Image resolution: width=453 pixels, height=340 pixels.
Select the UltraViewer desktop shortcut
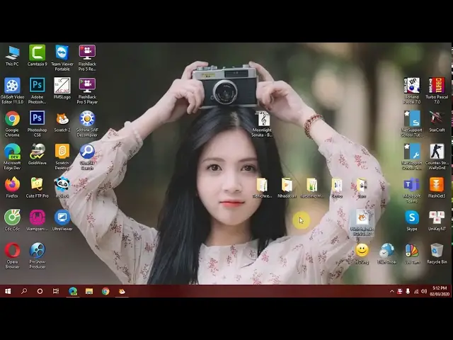[x=62, y=220]
